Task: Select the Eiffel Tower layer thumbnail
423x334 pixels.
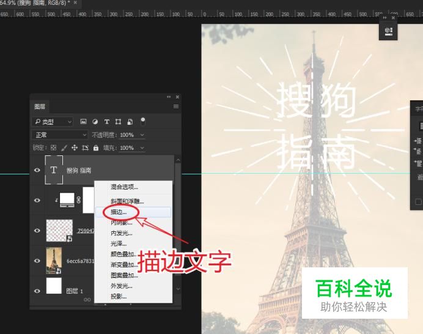Action: 54,261
